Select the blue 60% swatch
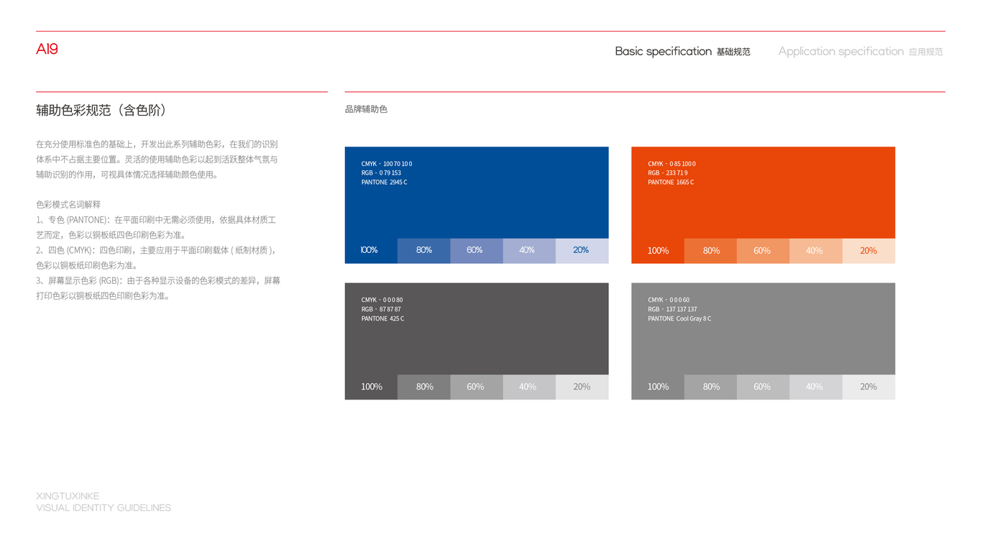Screen dimensions: 982x552 [x=477, y=251]
